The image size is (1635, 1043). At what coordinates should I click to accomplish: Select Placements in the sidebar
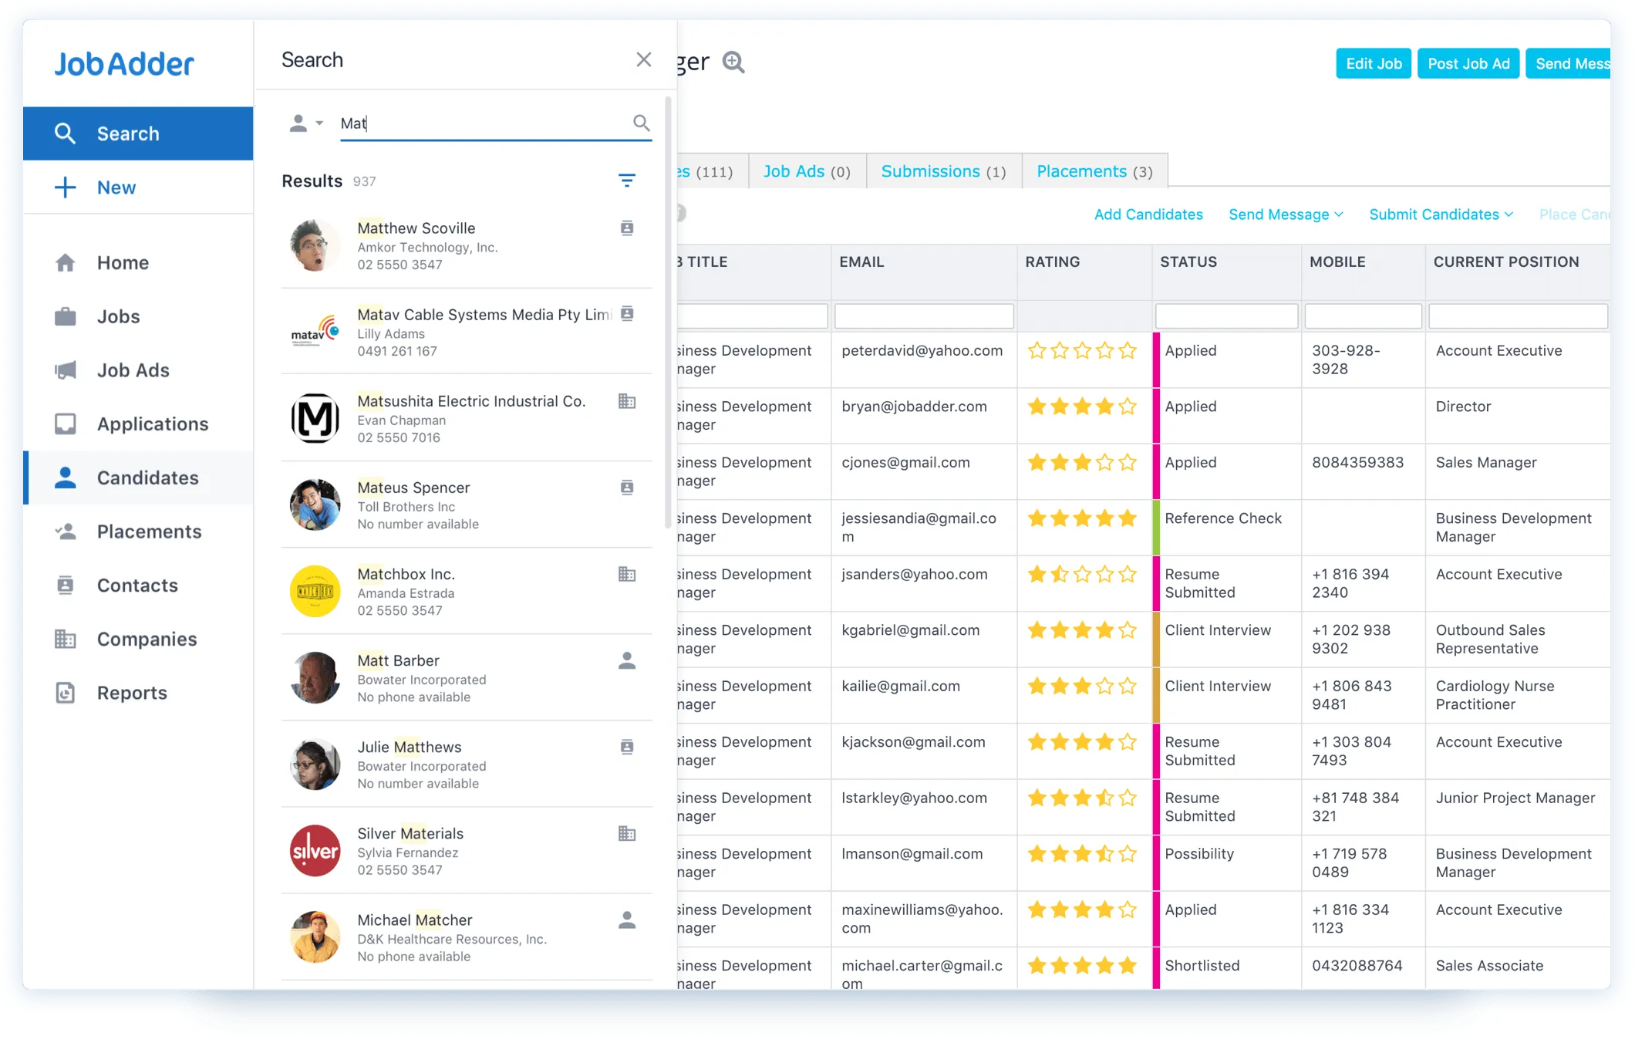149,532
